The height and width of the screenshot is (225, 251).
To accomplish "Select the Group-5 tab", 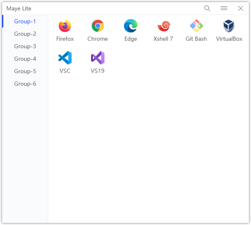I will (x=25, y=71).
